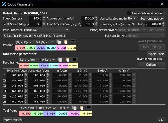Paste into Position values icon
Screen dimensions: 168x123
pyautogui.click(x=66, y=42)
